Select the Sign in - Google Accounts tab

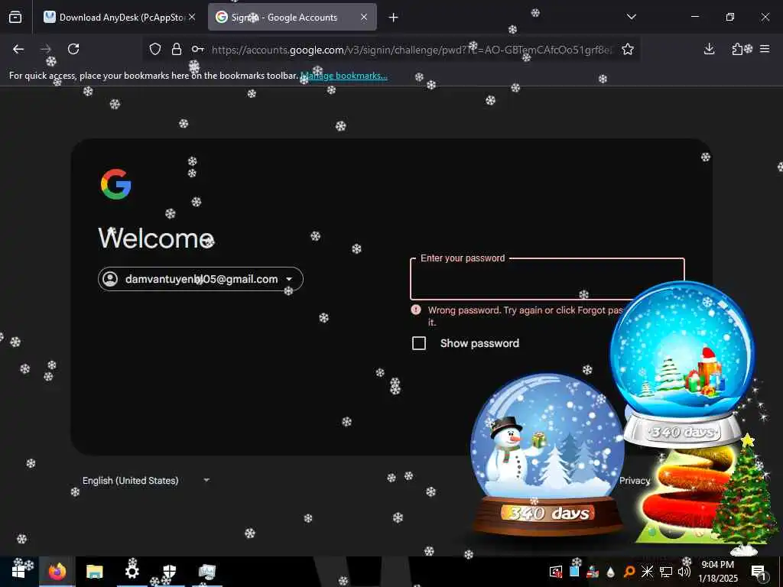click(292, 18)
